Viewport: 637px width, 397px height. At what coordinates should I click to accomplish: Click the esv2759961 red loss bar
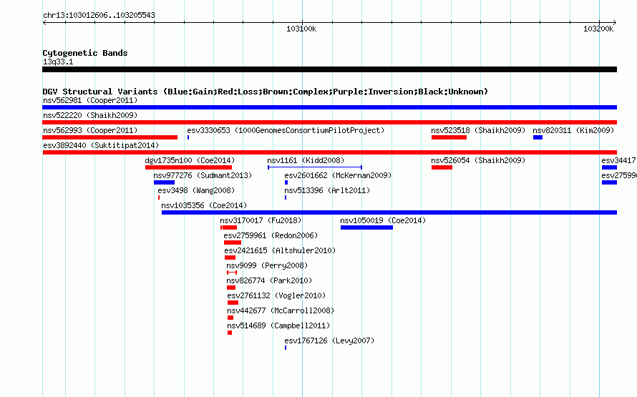233,242
